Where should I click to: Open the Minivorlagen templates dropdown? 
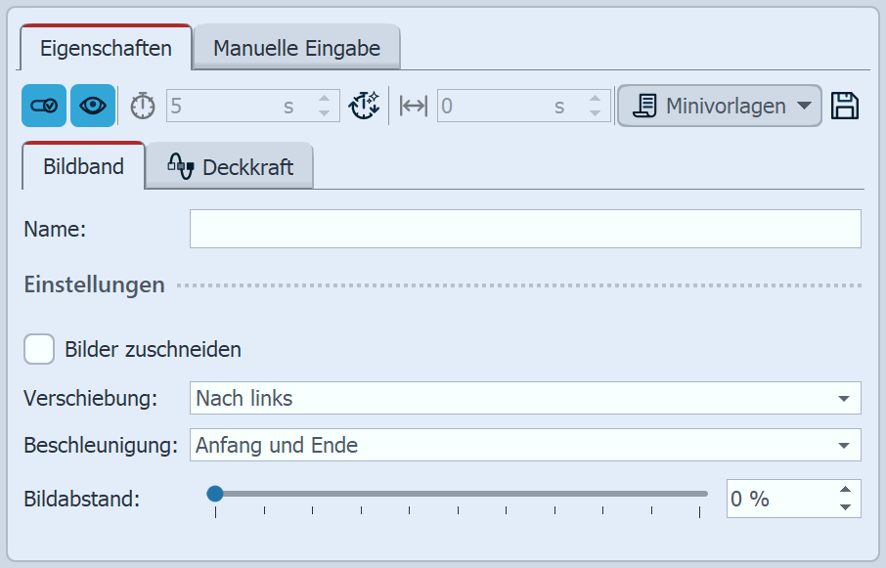(719, 106)
